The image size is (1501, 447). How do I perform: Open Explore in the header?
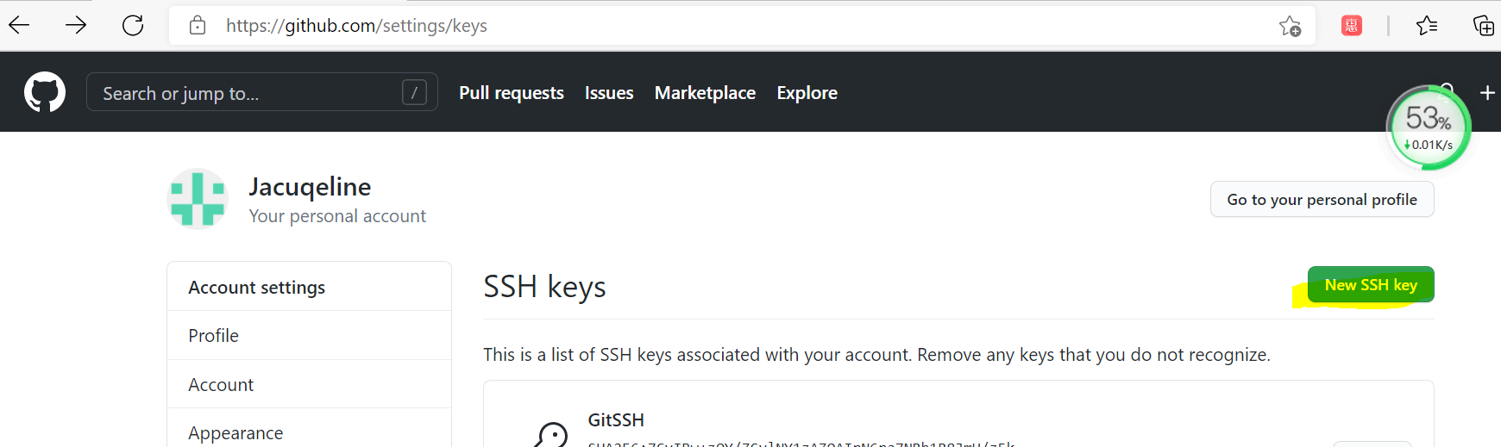pyautogui.click(x=807, y=93)
